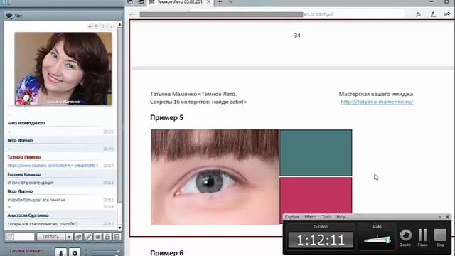
Task: Open the Capture menu in recorder
Action: [x=292, y=217]
